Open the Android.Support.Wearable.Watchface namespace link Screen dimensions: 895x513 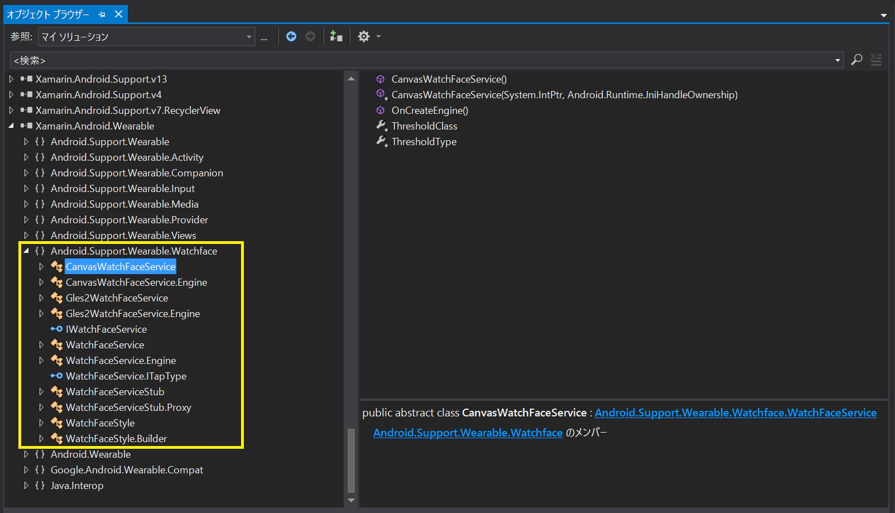coord(468,433)
